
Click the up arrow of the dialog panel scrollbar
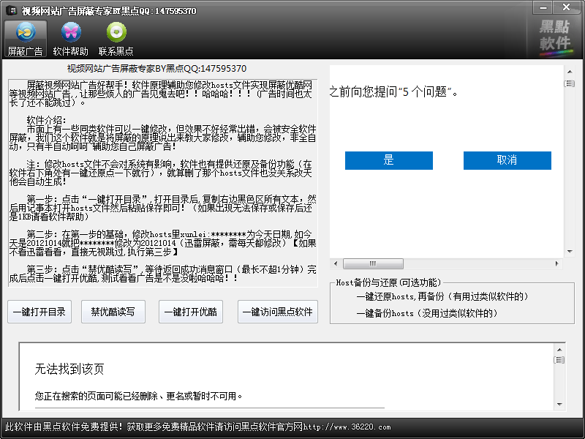[570, 71]
